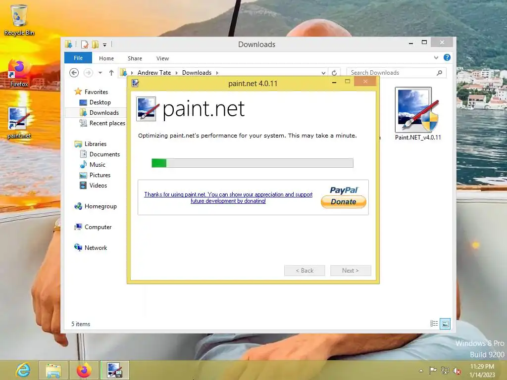Viewport: 507px width, 380px height.
Task: Select Network in navigation pane
Action: coord(91,247)
